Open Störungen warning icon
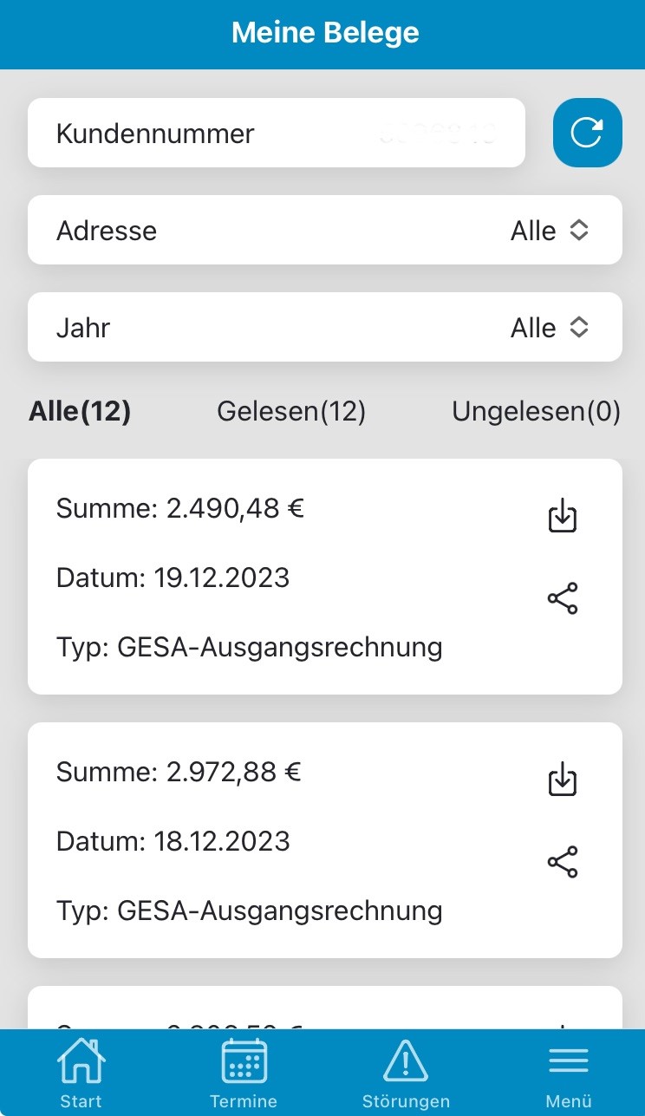This screenshot has width=645, height=1116. click(x=406, y=1072)
